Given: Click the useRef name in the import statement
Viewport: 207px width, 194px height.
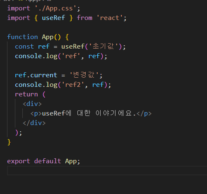Looking at the screenshot, I should pos(53,18).
